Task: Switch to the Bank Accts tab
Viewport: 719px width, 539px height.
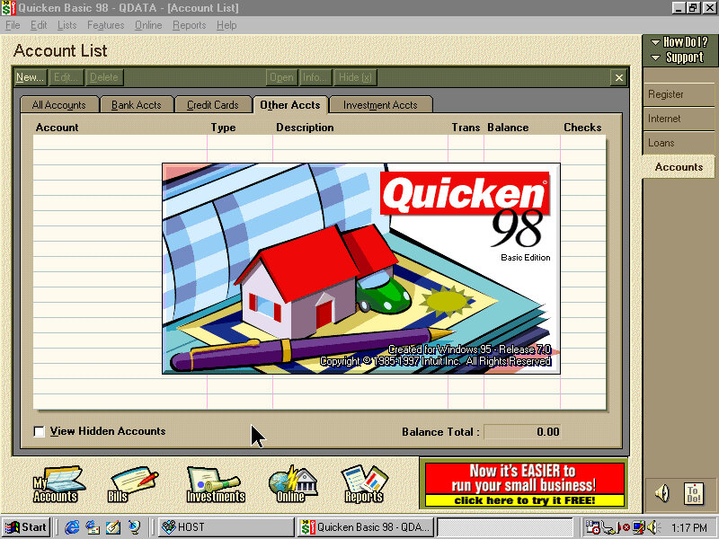Action: [x=136, y=105]
